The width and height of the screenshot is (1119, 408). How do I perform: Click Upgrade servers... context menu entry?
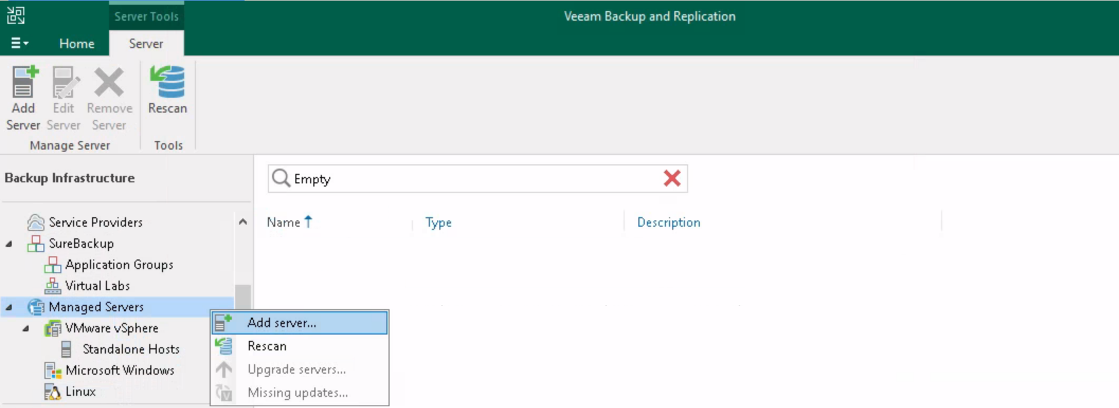300,369
